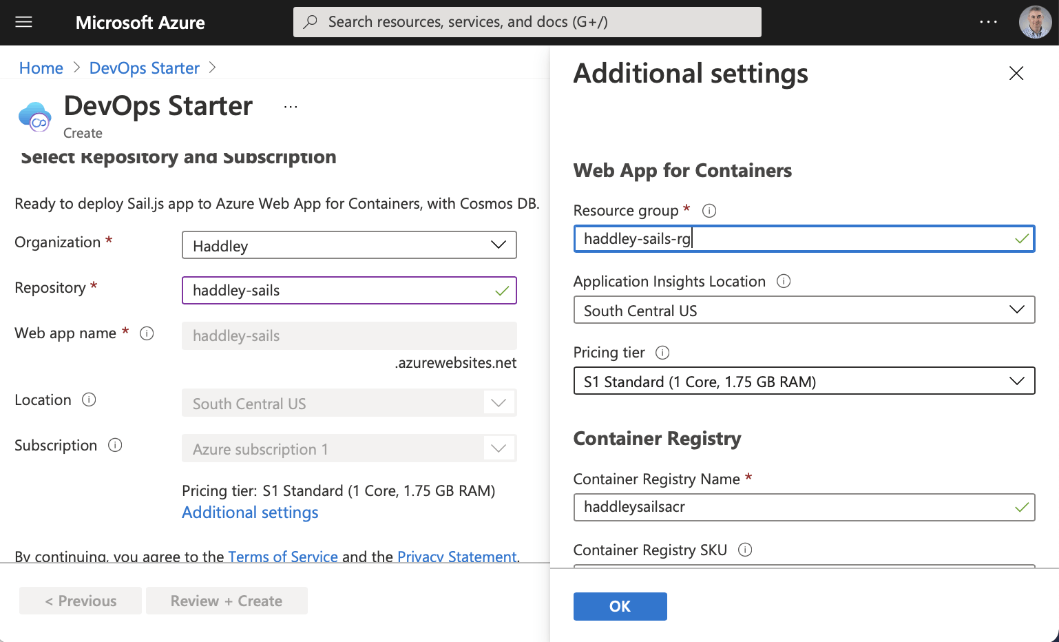Click info icon beside Web app name
This screenshot has height=642, width=1059.
[x=147, y=333]
